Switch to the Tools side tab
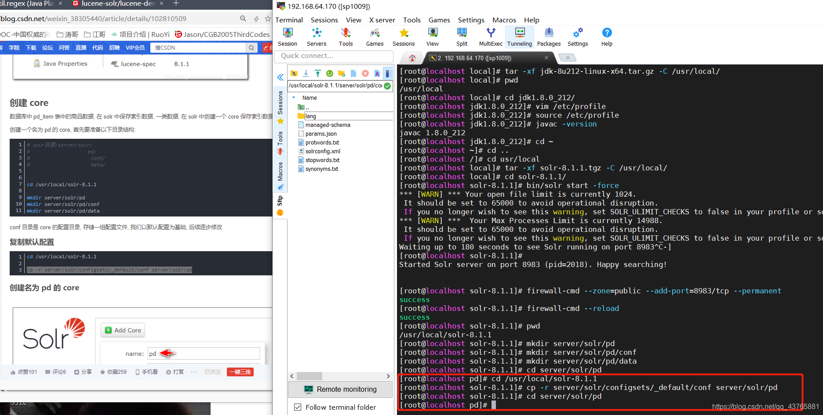The image size is (823, 415). (280, 143)
